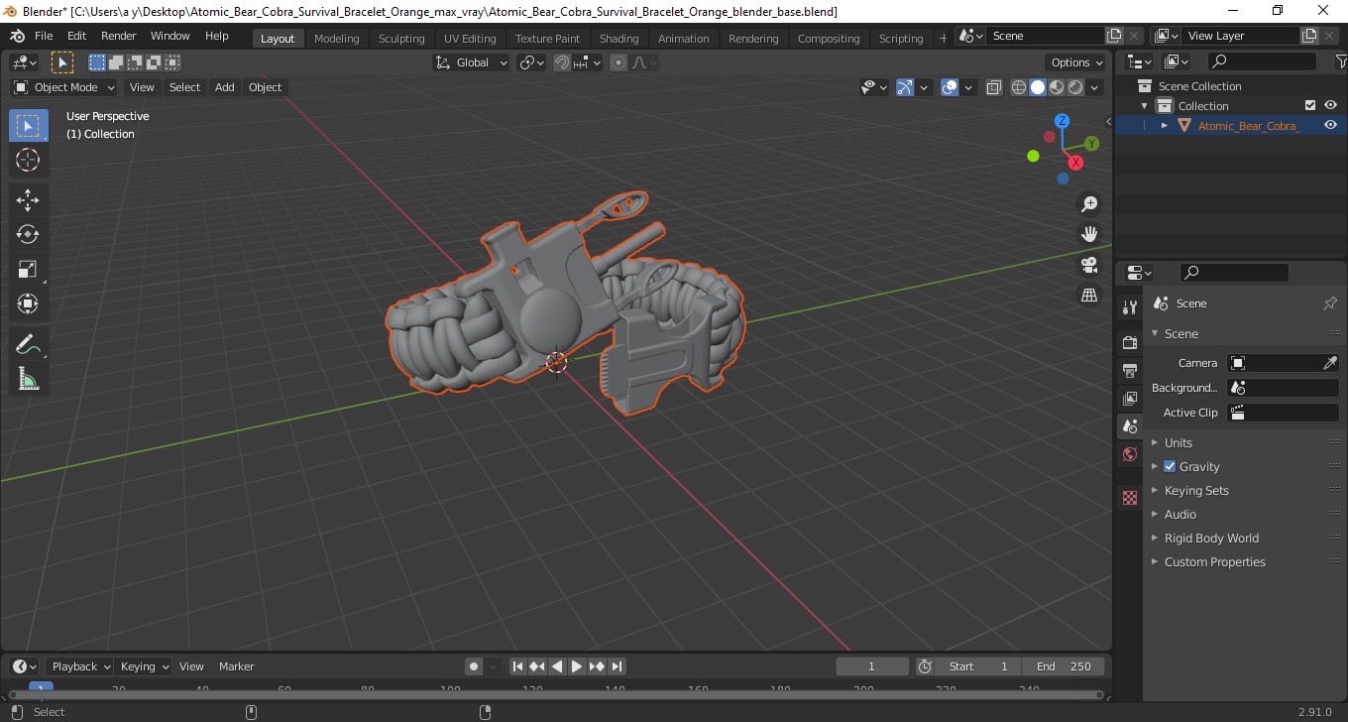Open the Output properties tab
This screenshot has width=1348, height=722.
(1130, 371)
